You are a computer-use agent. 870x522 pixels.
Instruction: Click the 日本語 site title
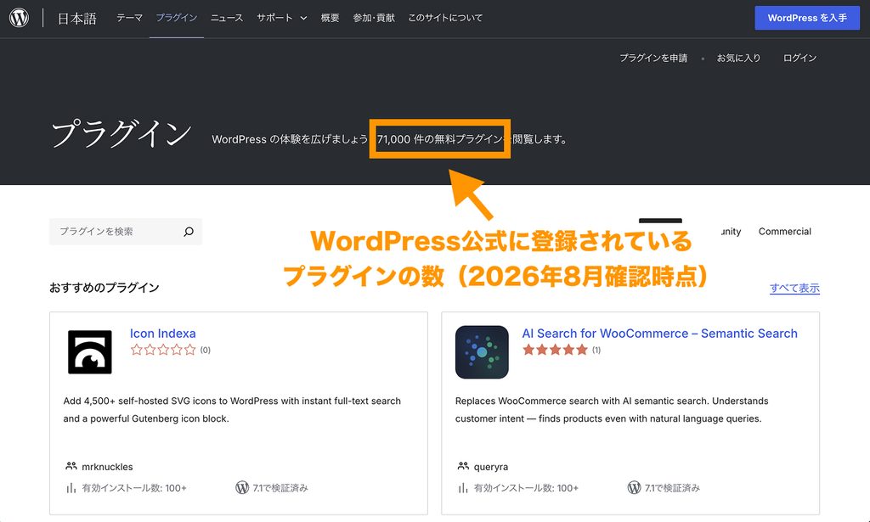[77, 19]
